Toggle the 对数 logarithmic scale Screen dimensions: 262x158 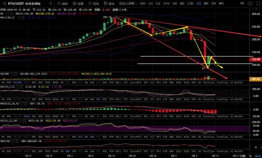(243, 156)
